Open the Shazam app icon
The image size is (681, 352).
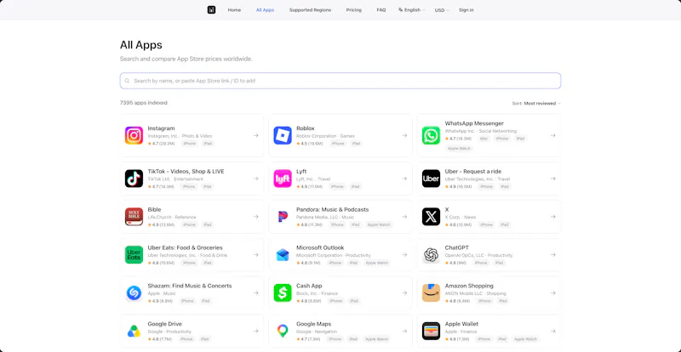tap(134, 293)
